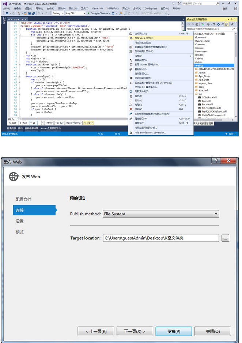Collapse the moveTips function outline at line 43

point(19,76)
